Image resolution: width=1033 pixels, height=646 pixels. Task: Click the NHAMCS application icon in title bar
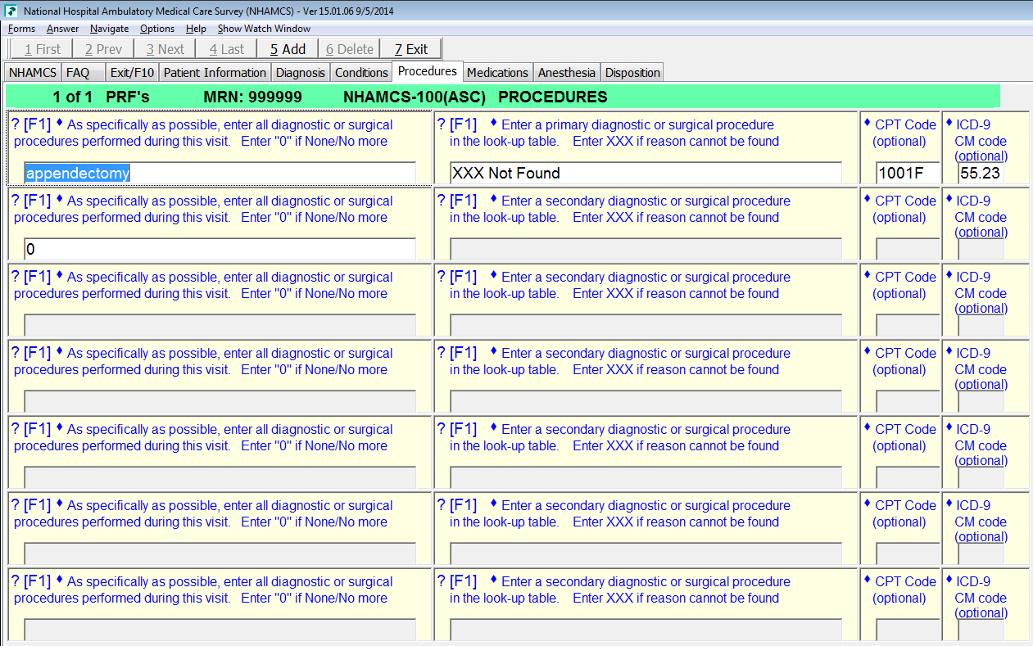pyautogui.click(x=11, y=12)
